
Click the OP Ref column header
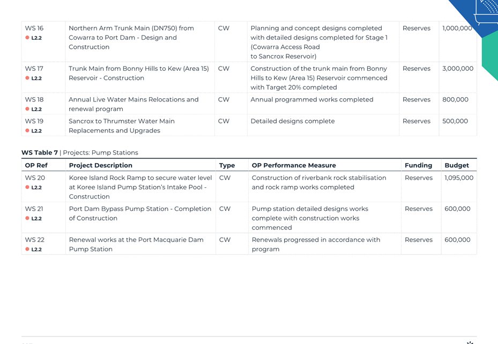(36, 165)
